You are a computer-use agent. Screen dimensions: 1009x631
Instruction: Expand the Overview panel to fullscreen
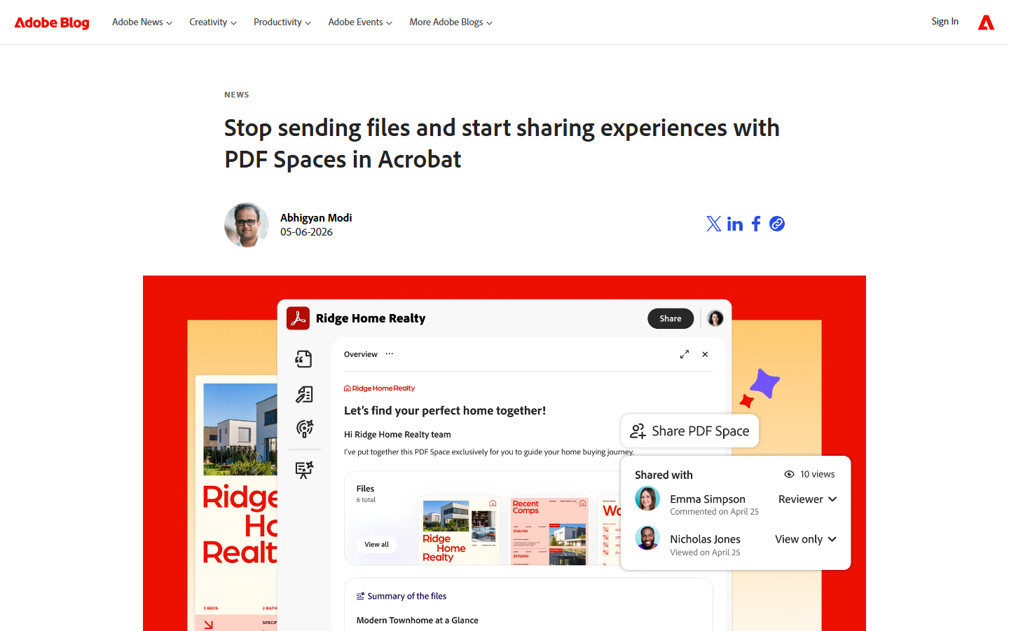(x=685, y=354)
